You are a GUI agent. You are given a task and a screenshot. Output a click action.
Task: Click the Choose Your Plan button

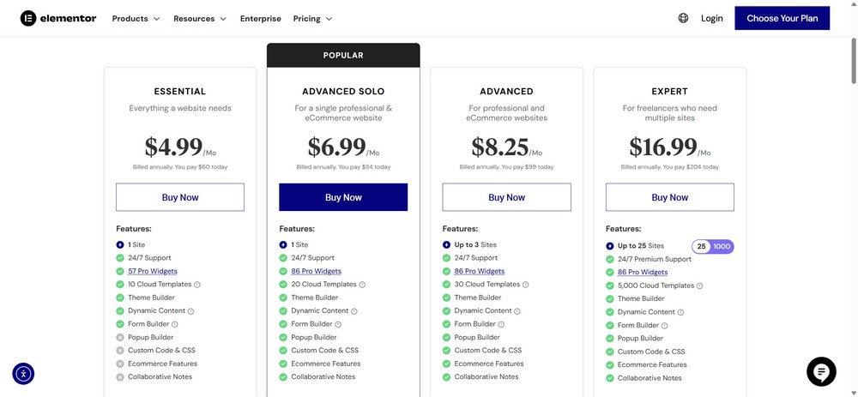pos(782,18)
